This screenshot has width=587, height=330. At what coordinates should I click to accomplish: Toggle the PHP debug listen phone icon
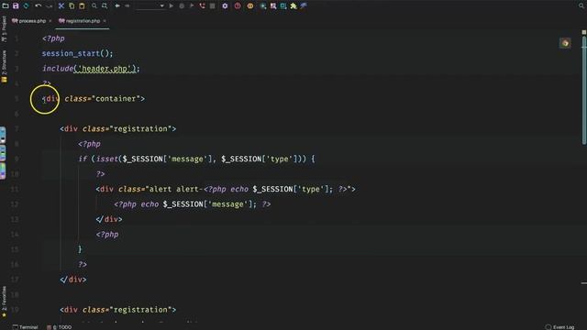pyautogui.click(x=202, y=6)
